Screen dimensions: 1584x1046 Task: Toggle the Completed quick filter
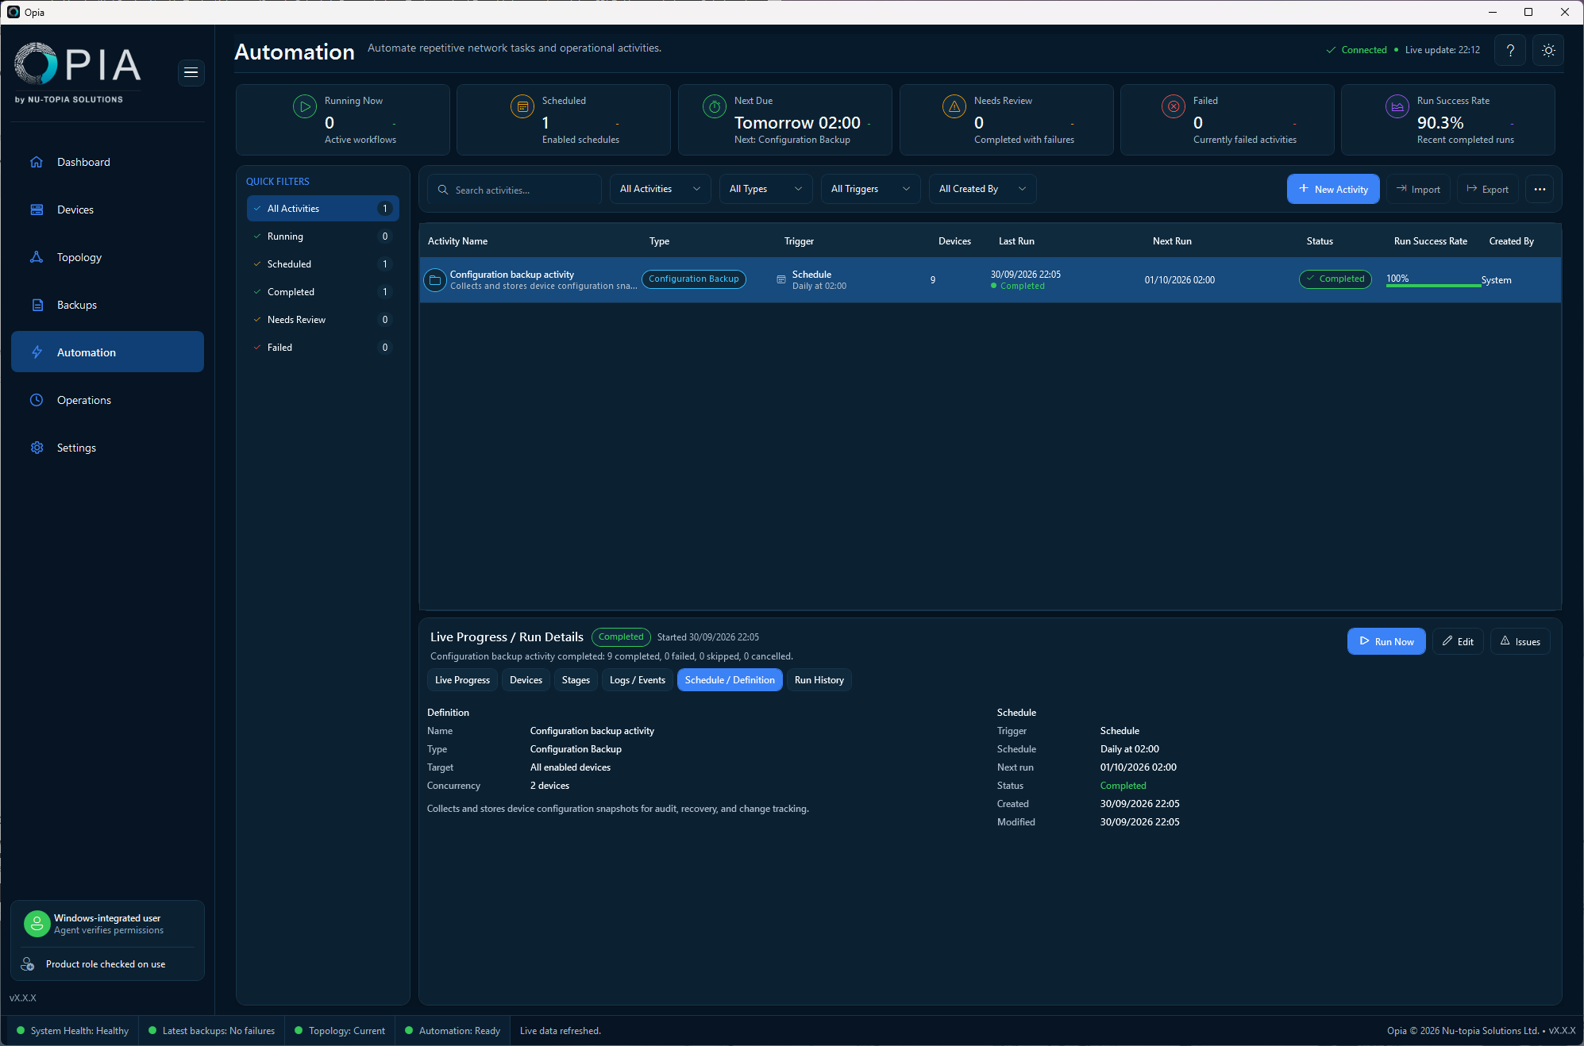(323, 292)
